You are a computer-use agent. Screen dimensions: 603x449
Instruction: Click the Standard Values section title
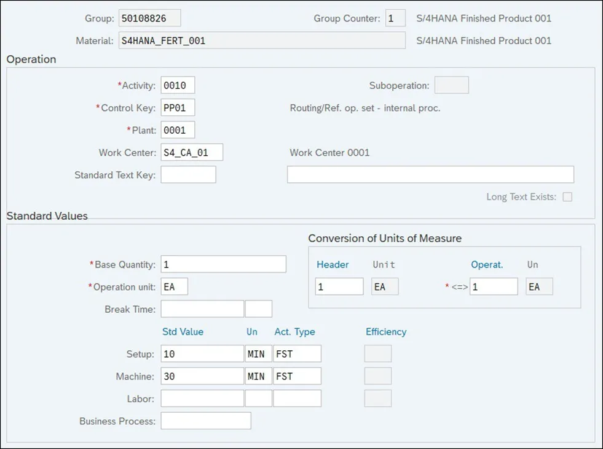[x=47, y=216]
